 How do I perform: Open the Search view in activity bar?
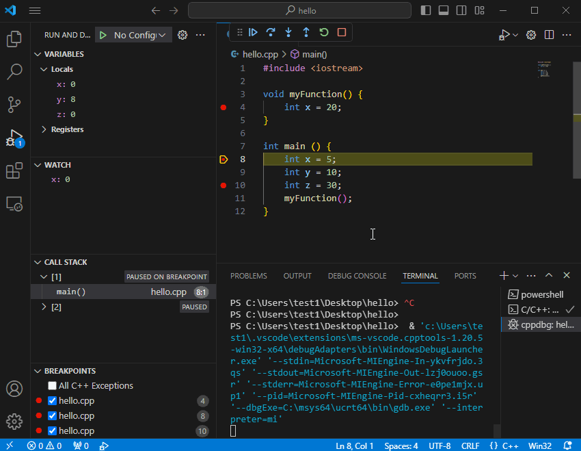[14, 72]
